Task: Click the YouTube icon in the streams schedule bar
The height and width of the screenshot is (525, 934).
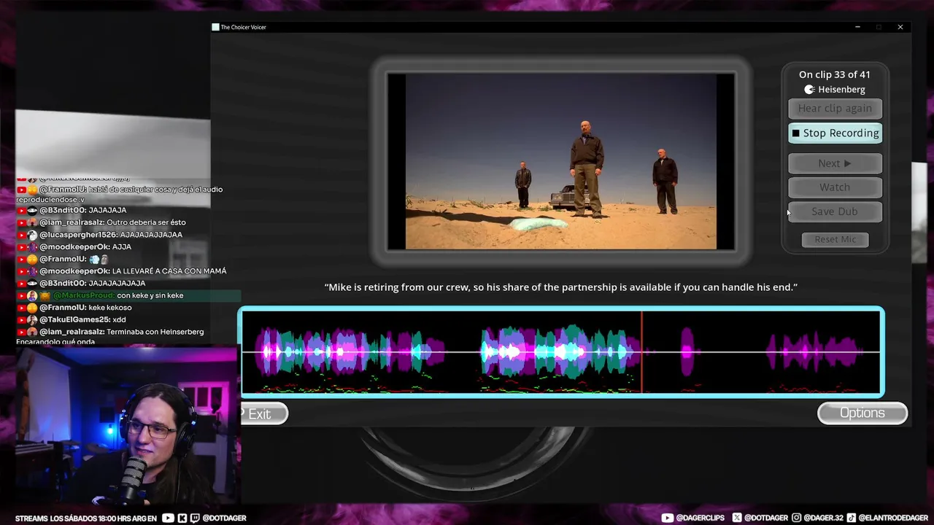Action: click(169, 518)
